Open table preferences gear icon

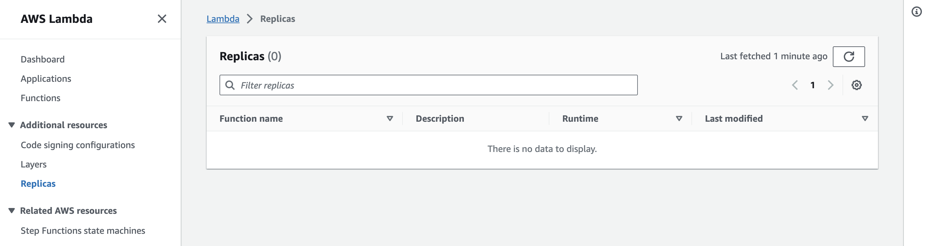click(x=856, y=85)
